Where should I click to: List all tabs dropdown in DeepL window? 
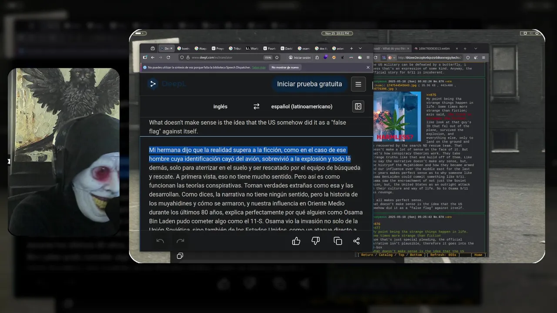tap(360, 48)
